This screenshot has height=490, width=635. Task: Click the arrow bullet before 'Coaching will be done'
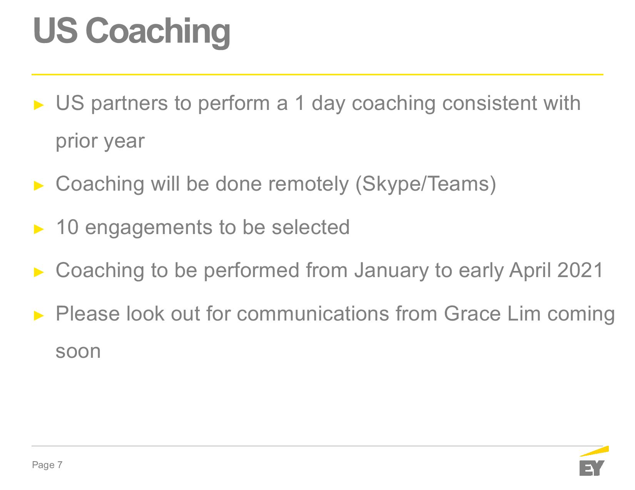tap(39, 186)
